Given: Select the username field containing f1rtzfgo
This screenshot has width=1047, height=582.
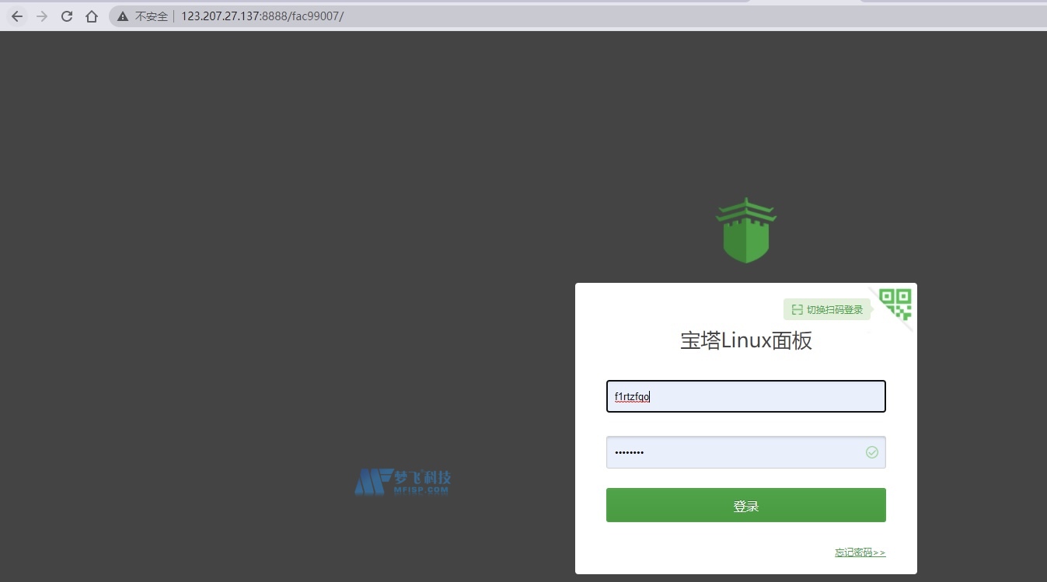Looking at the screenshot, I should (745, 396).
